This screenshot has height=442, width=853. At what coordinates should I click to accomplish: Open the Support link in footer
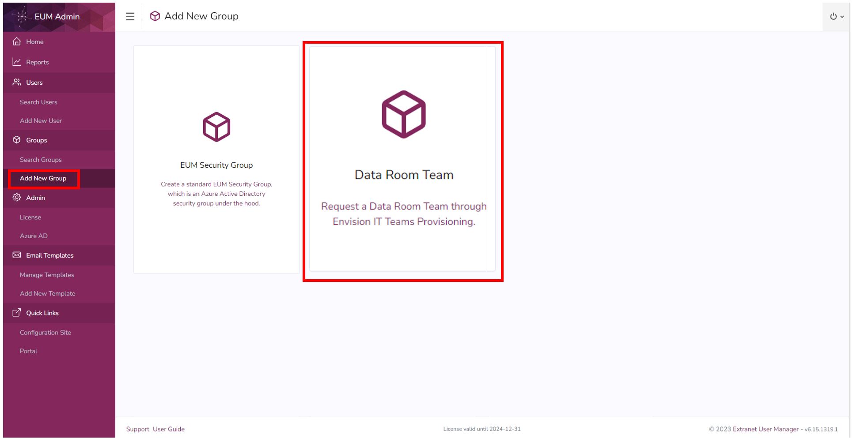137,429
